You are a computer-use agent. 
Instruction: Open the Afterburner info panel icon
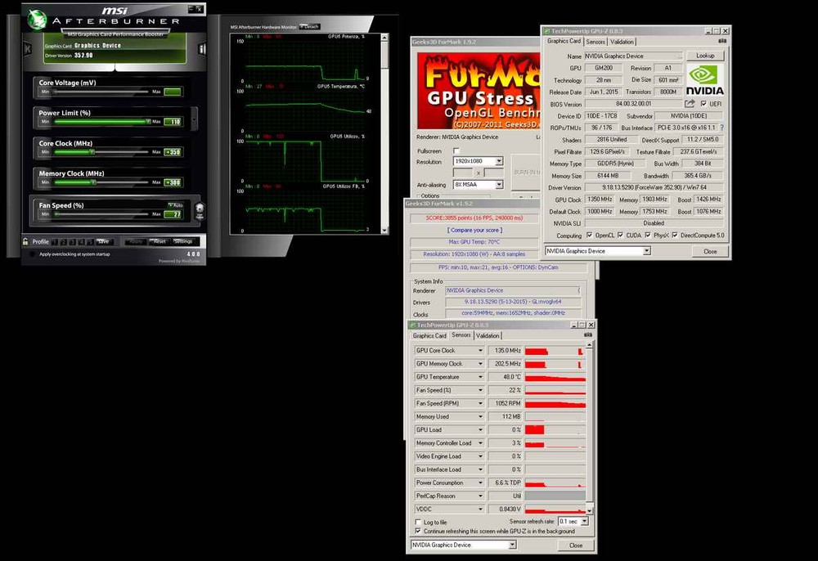coord(202,48)
